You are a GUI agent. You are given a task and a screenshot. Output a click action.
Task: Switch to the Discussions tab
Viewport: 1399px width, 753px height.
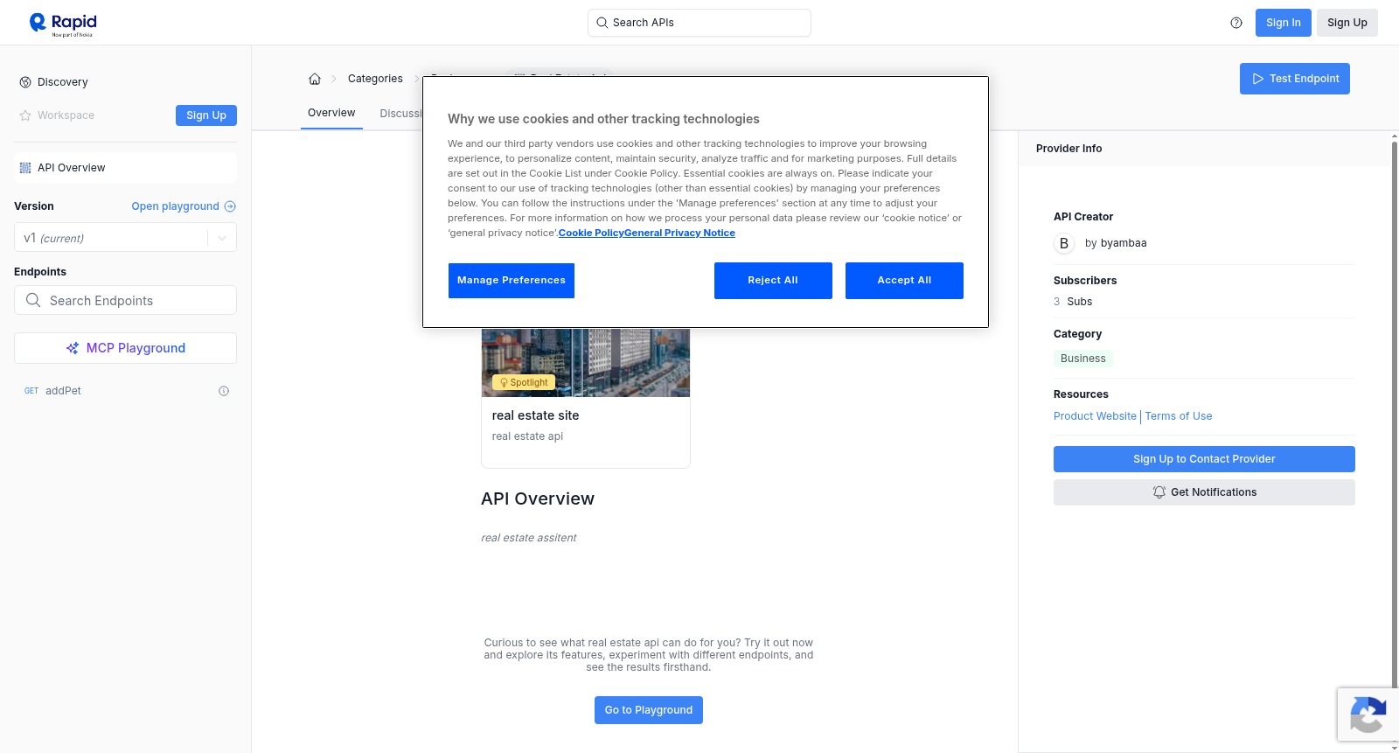coord(401,114)
